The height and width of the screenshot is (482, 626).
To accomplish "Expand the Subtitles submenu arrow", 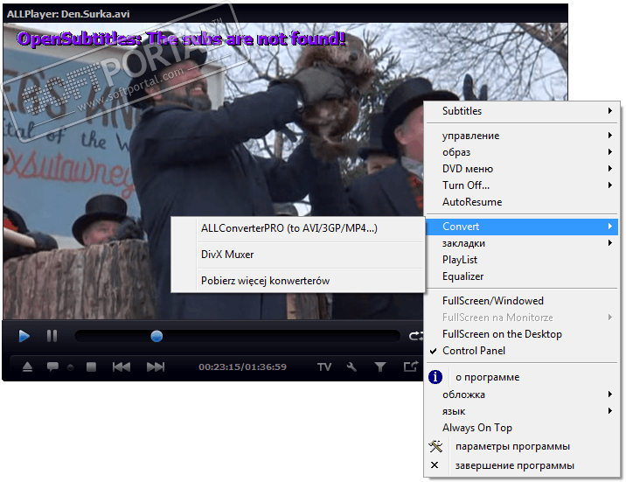I will [609, 110].
